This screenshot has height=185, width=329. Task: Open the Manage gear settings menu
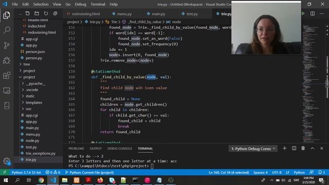point(7,161)
